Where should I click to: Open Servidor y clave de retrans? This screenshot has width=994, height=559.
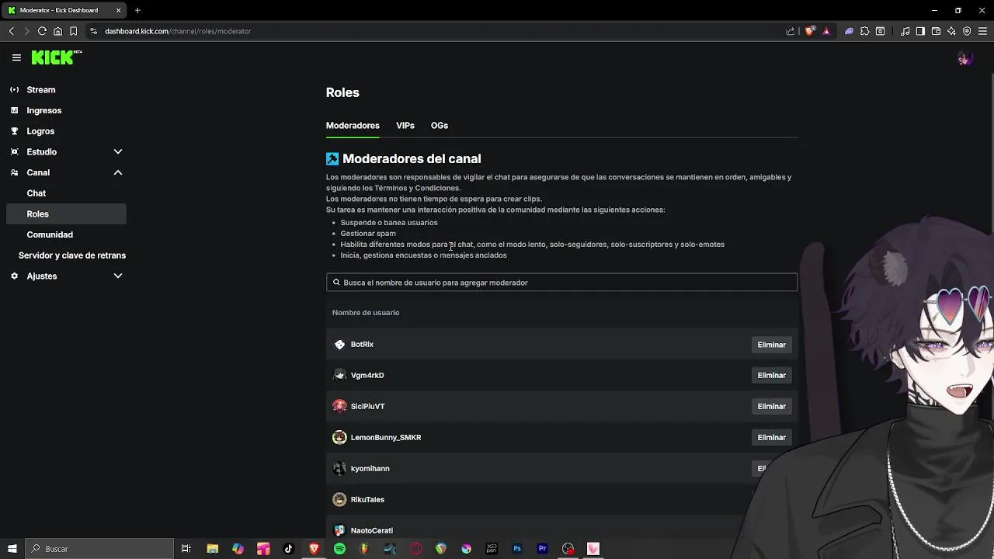pyautogui.click(x=71, y=255)
